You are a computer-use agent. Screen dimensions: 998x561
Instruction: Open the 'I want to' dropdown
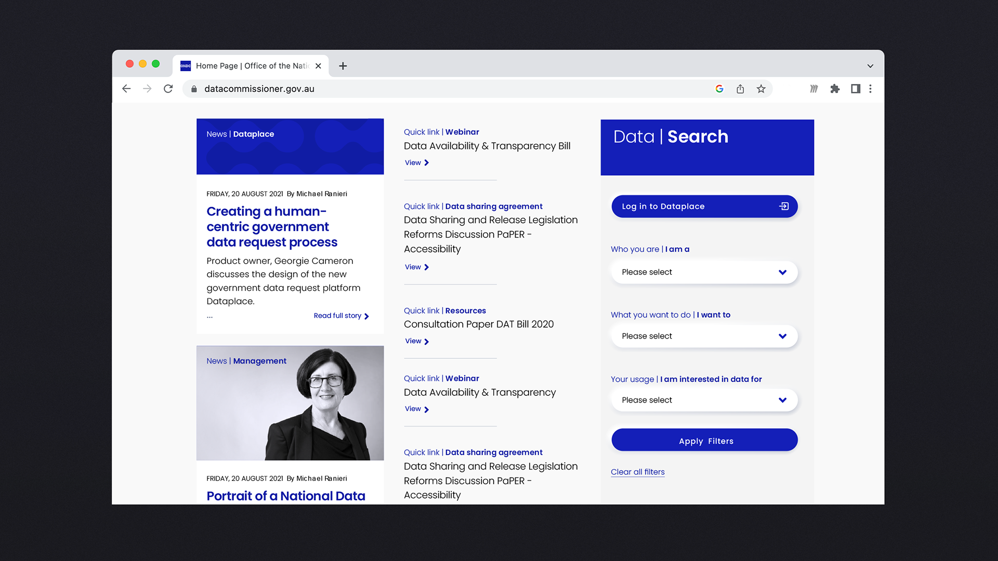pyautogui.click(x=704, y=336)
